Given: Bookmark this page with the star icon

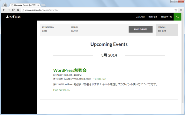Looking at the screenshot, I should 176,10.
